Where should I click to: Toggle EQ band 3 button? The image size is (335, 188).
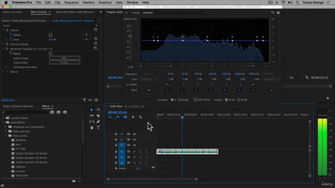(x=210, y=90)
